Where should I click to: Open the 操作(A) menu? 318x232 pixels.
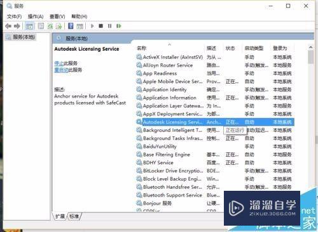pyautogui.click(x=36, y=16)
